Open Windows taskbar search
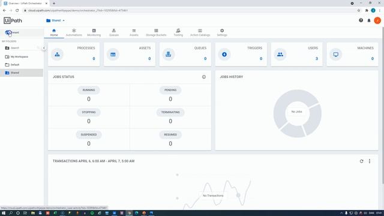 [x=11, y=213]
